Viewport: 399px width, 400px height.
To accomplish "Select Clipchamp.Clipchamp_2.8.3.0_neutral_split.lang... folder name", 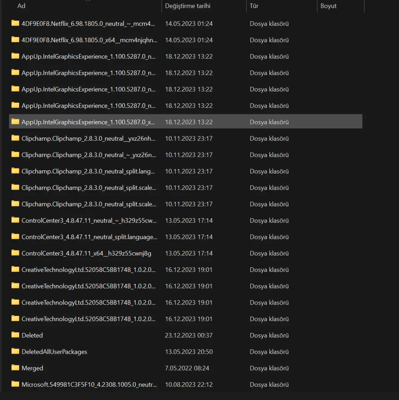I will (x=88, y=171).
